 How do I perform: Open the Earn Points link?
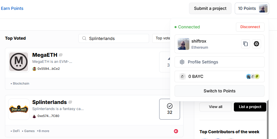click(x=12, y=8)
